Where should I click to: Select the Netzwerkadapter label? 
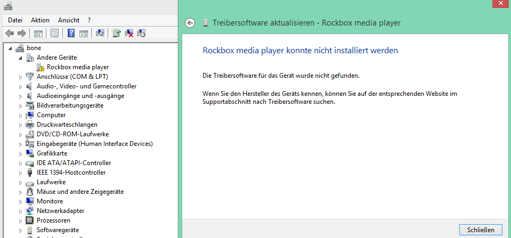(x=61, y=211)
